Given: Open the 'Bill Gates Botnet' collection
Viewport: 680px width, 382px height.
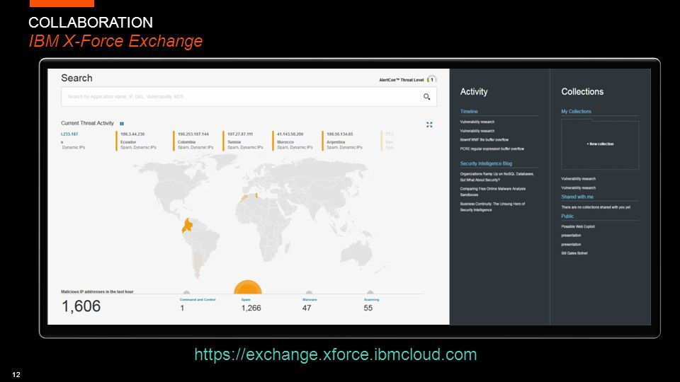Looking at the screenshot, I should point(574,253).
